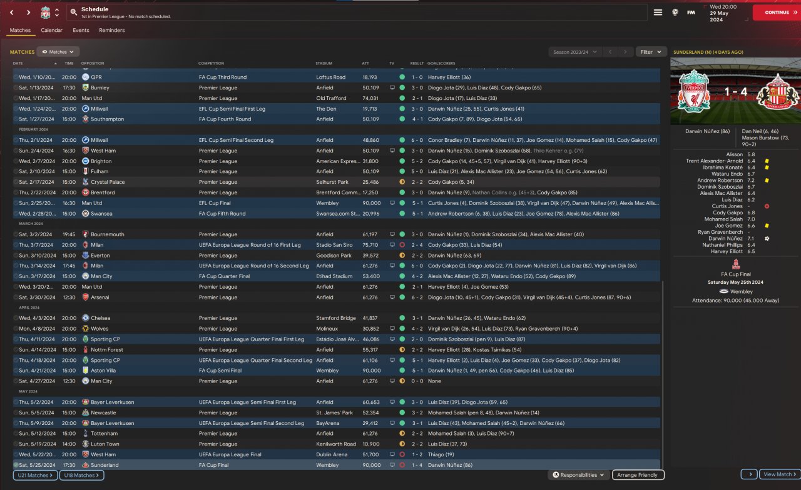Click the Sunderland crest in match preview

click(x=777, y=91)
